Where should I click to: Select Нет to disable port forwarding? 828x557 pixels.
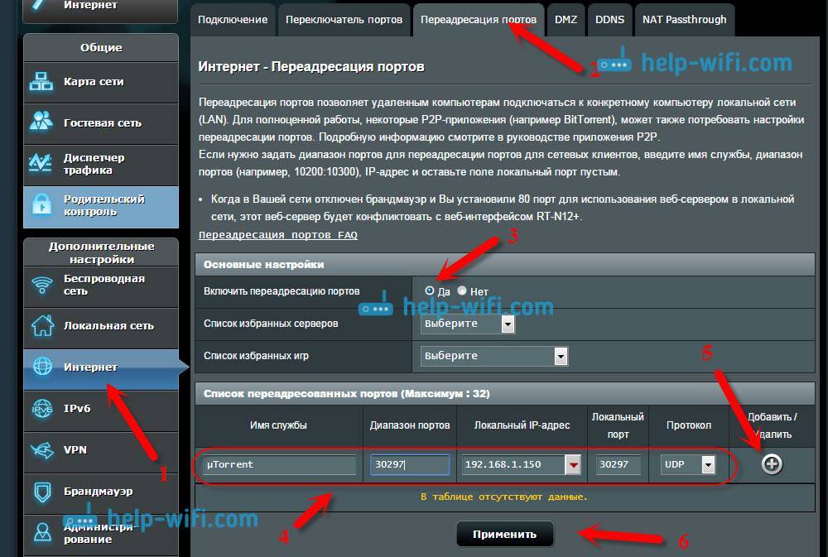pyautogui.click(x=462, y=291)
